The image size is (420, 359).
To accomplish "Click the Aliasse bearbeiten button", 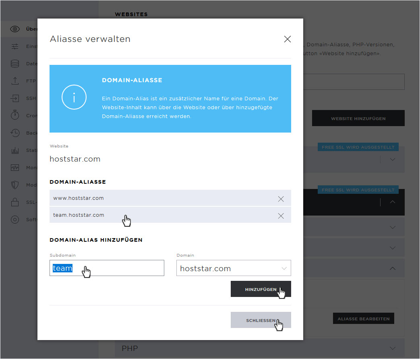I will pyautogui.click(x=364, y=319).
